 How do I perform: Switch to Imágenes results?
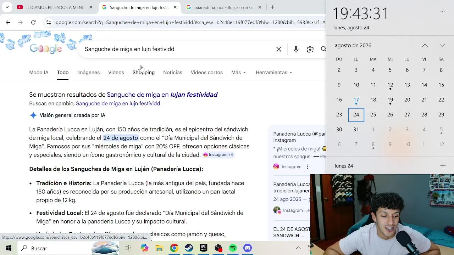point(88,72)
